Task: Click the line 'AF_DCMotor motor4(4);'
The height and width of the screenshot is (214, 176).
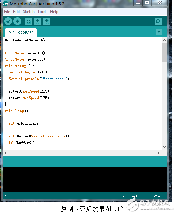Action: tap(26, 59)
